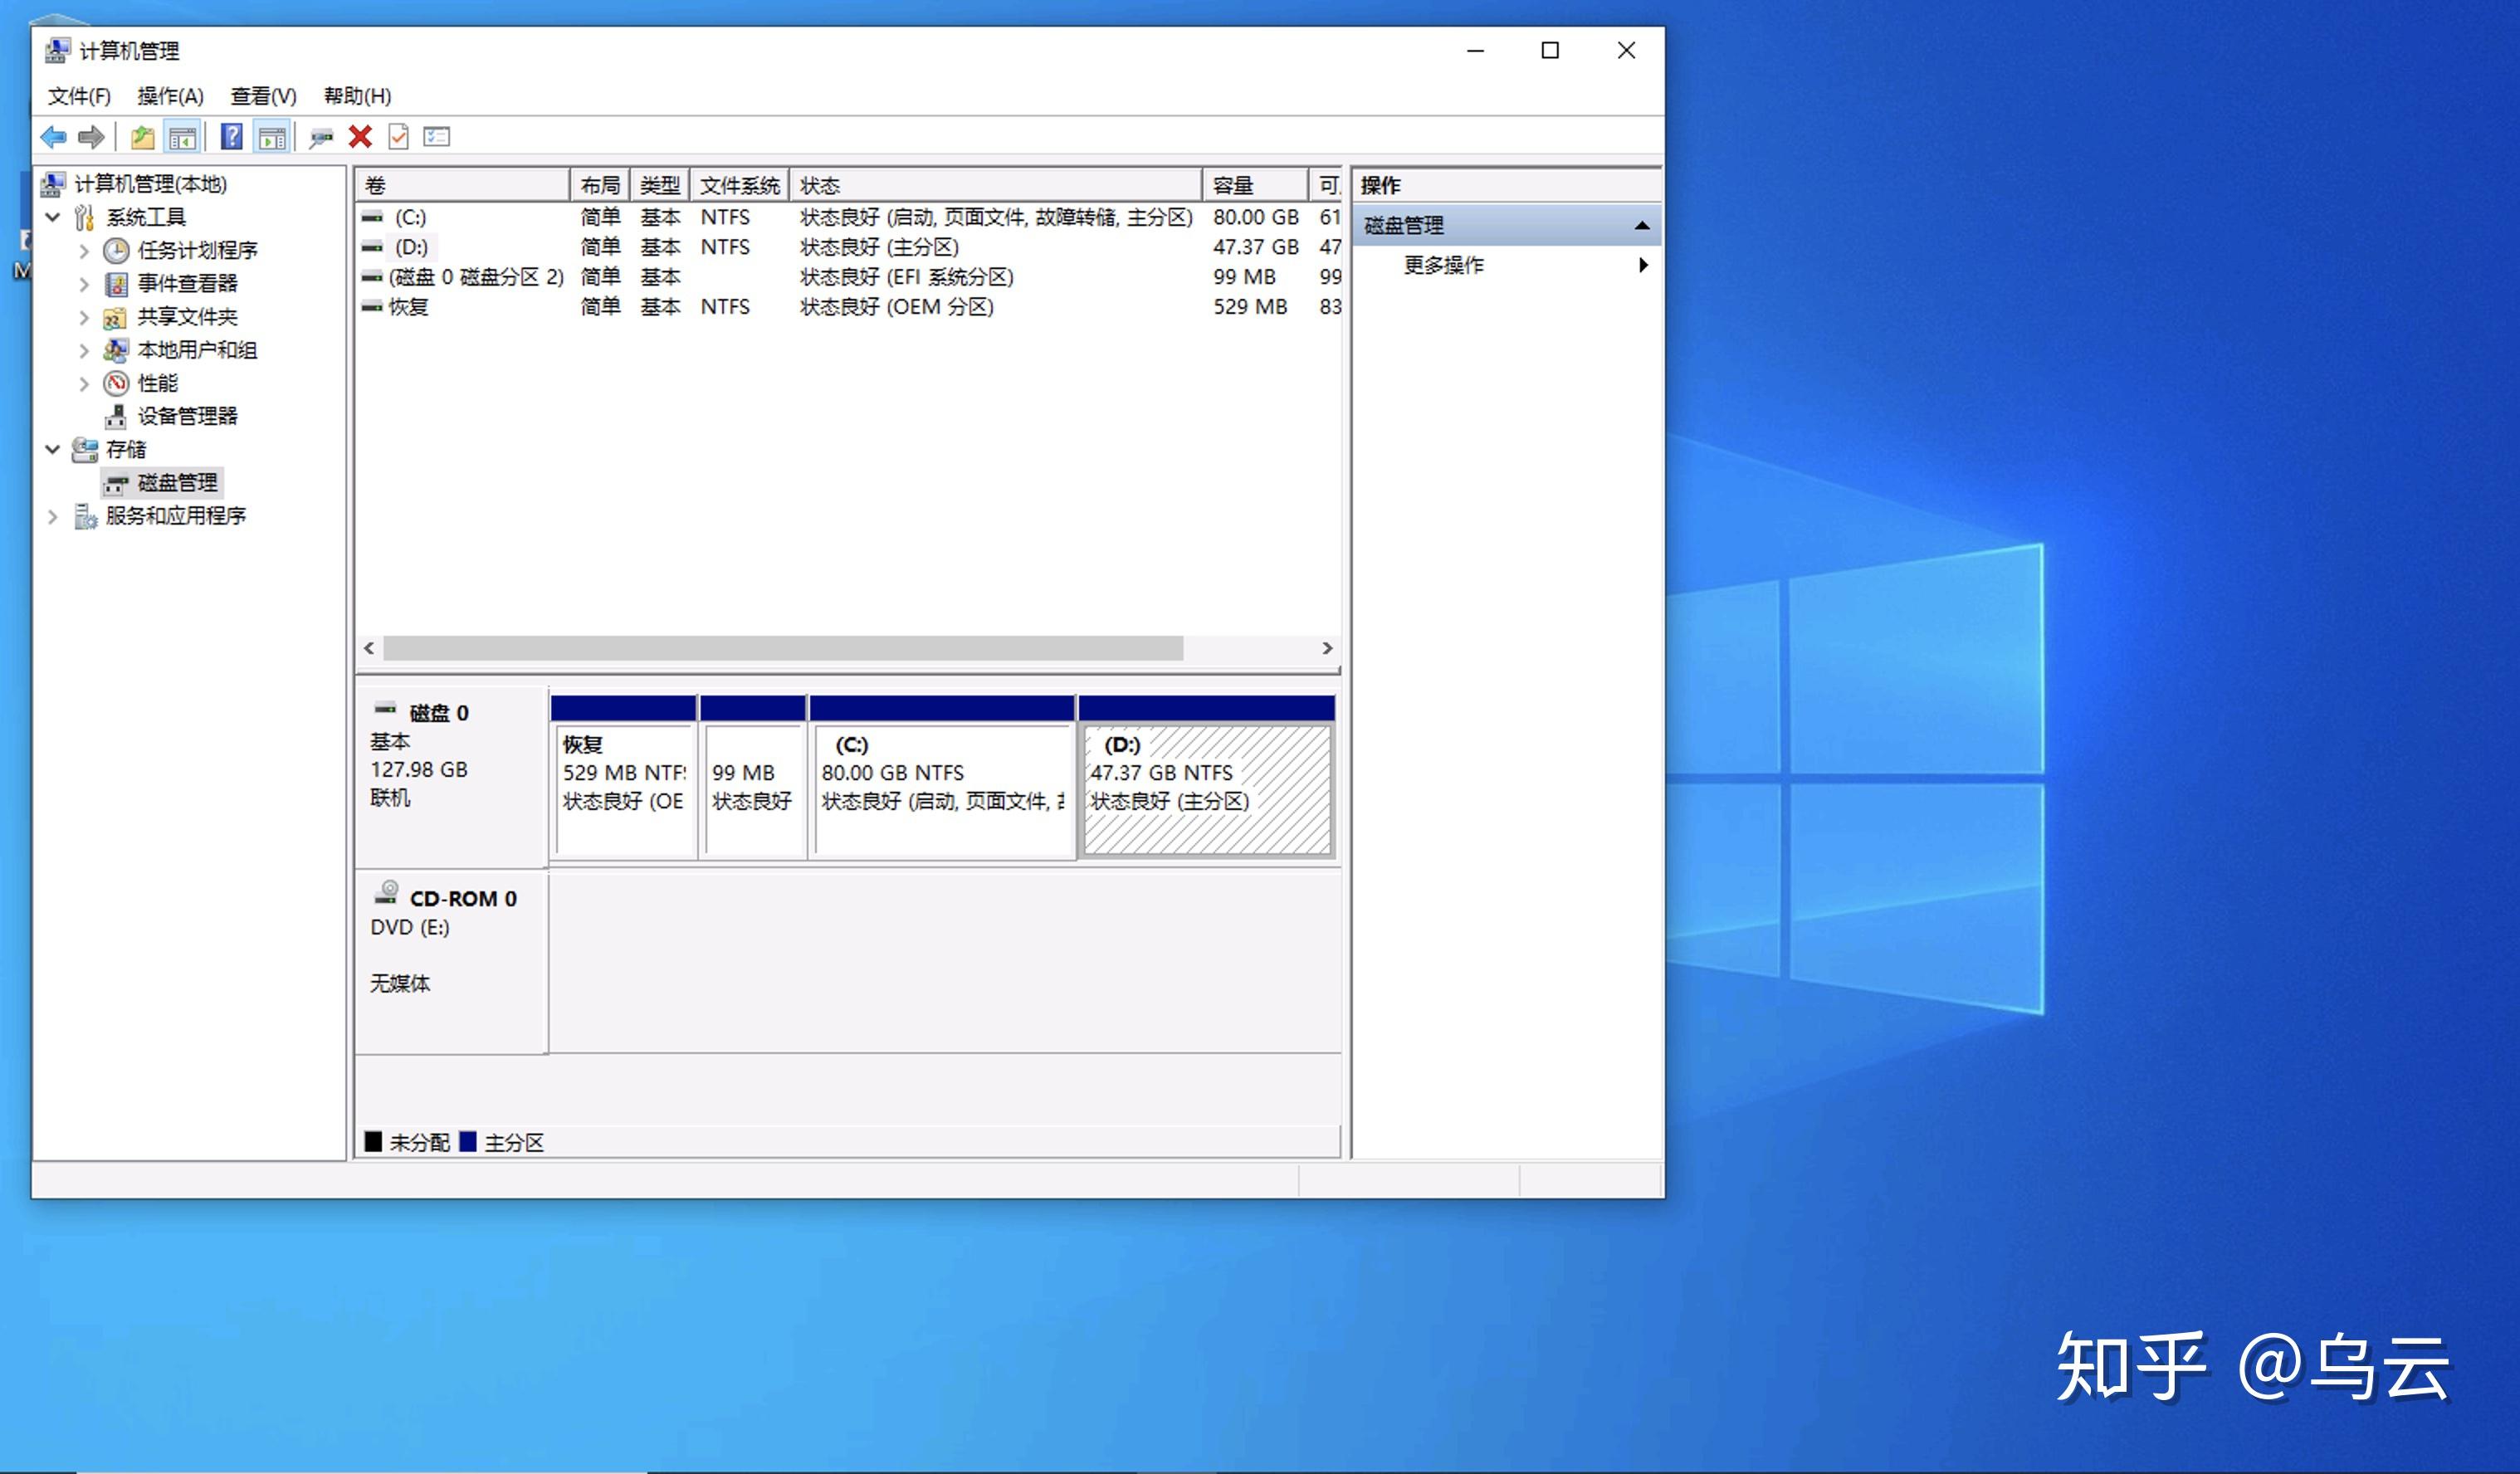2520x1474 pixels.
Task: Select the 磁盘 0 磁盘分区 2 row
Action: [x=848, y=277]
